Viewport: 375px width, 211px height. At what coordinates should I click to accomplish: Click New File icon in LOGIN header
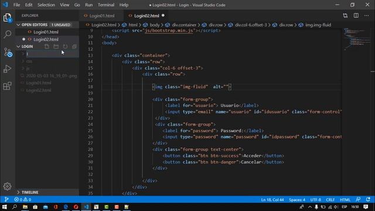(47, 46)
